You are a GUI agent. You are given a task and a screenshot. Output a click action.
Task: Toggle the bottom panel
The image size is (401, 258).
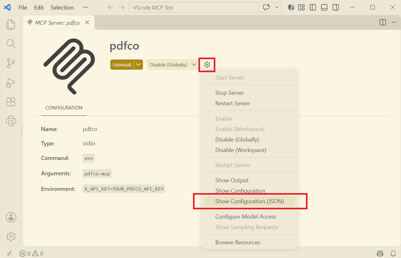[x=324, y=7]
